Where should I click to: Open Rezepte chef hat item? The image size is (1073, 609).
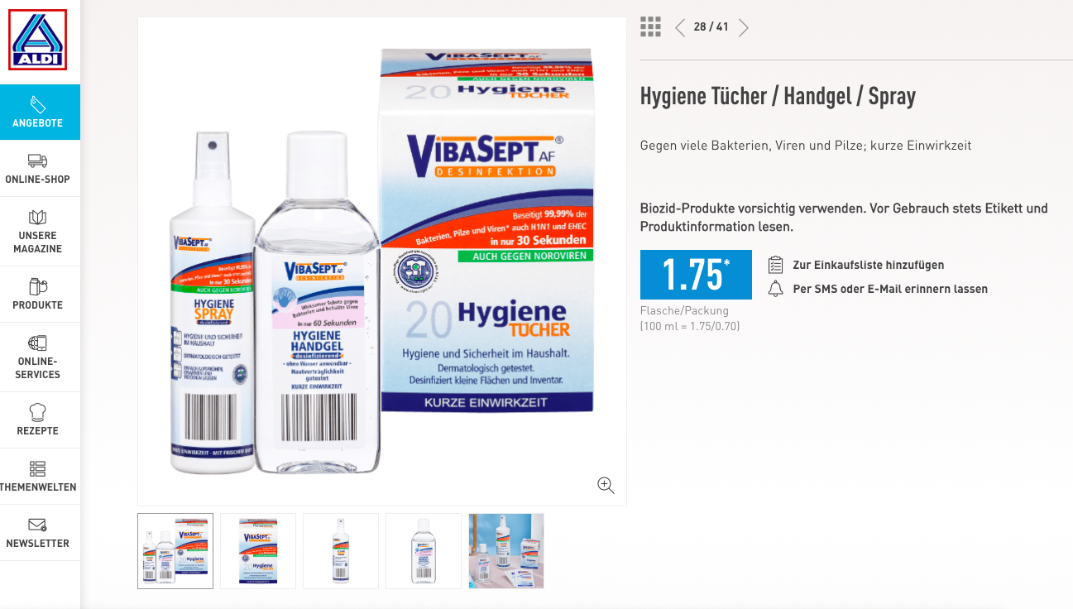click(x=40, y=420)
